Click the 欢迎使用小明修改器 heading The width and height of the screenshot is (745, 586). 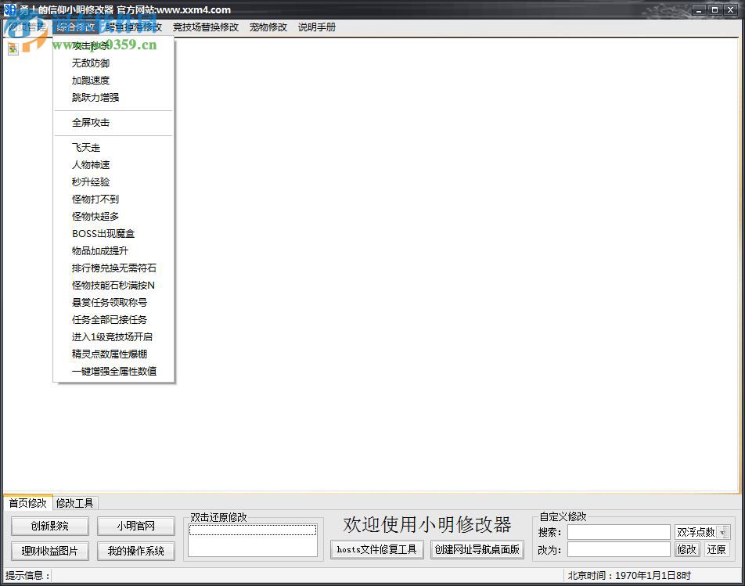[426, 525]
